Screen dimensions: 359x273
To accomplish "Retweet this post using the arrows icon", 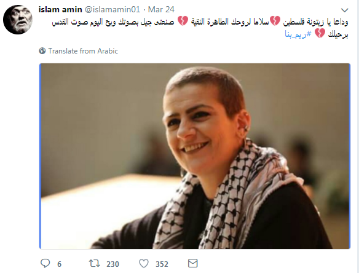I will [x=94, y=263].
